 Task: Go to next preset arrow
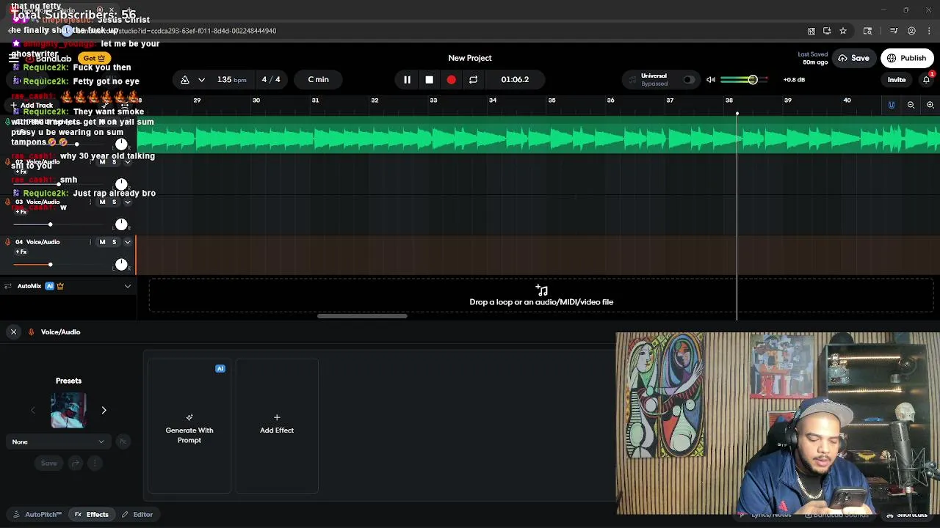(x=104, y=411)
